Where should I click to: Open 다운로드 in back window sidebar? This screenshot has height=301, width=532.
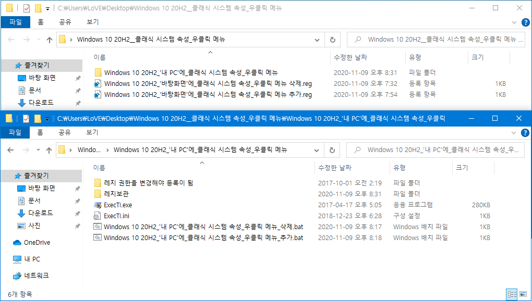pyautogui.click(x=41, y=103)
